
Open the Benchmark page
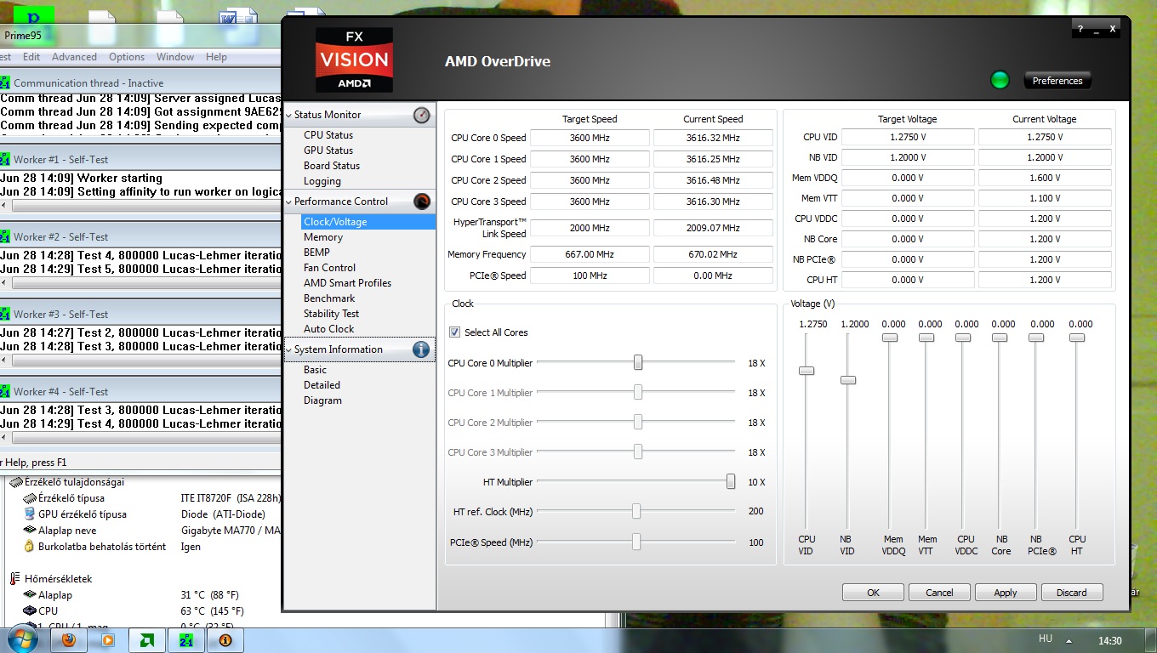point(329,298)
